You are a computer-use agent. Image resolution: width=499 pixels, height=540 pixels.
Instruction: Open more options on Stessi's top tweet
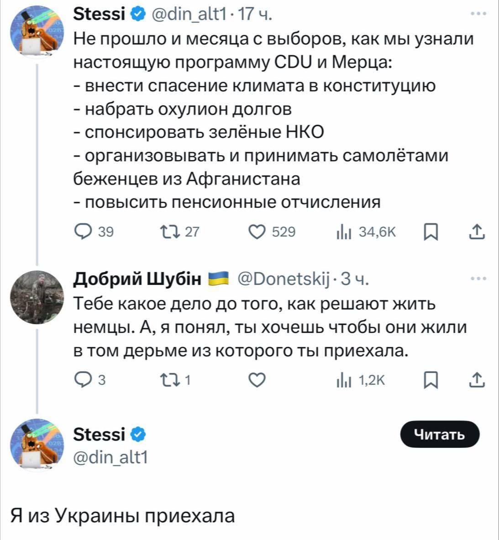coord(478,15)
